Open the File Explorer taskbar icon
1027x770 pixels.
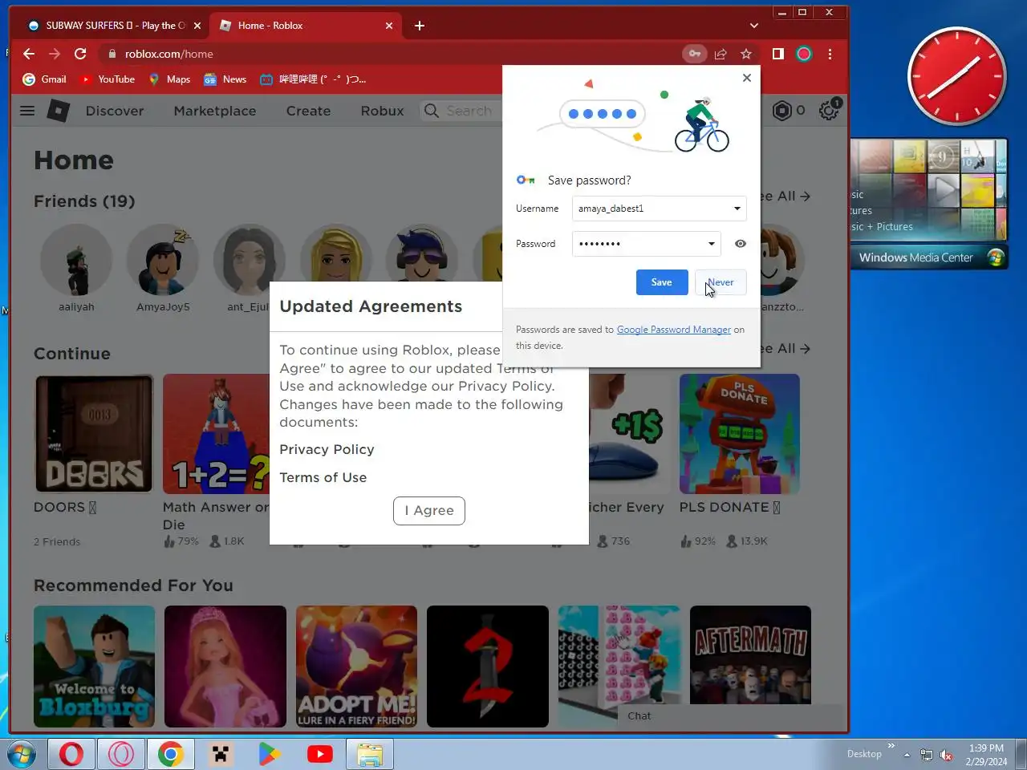pos(369,754)
